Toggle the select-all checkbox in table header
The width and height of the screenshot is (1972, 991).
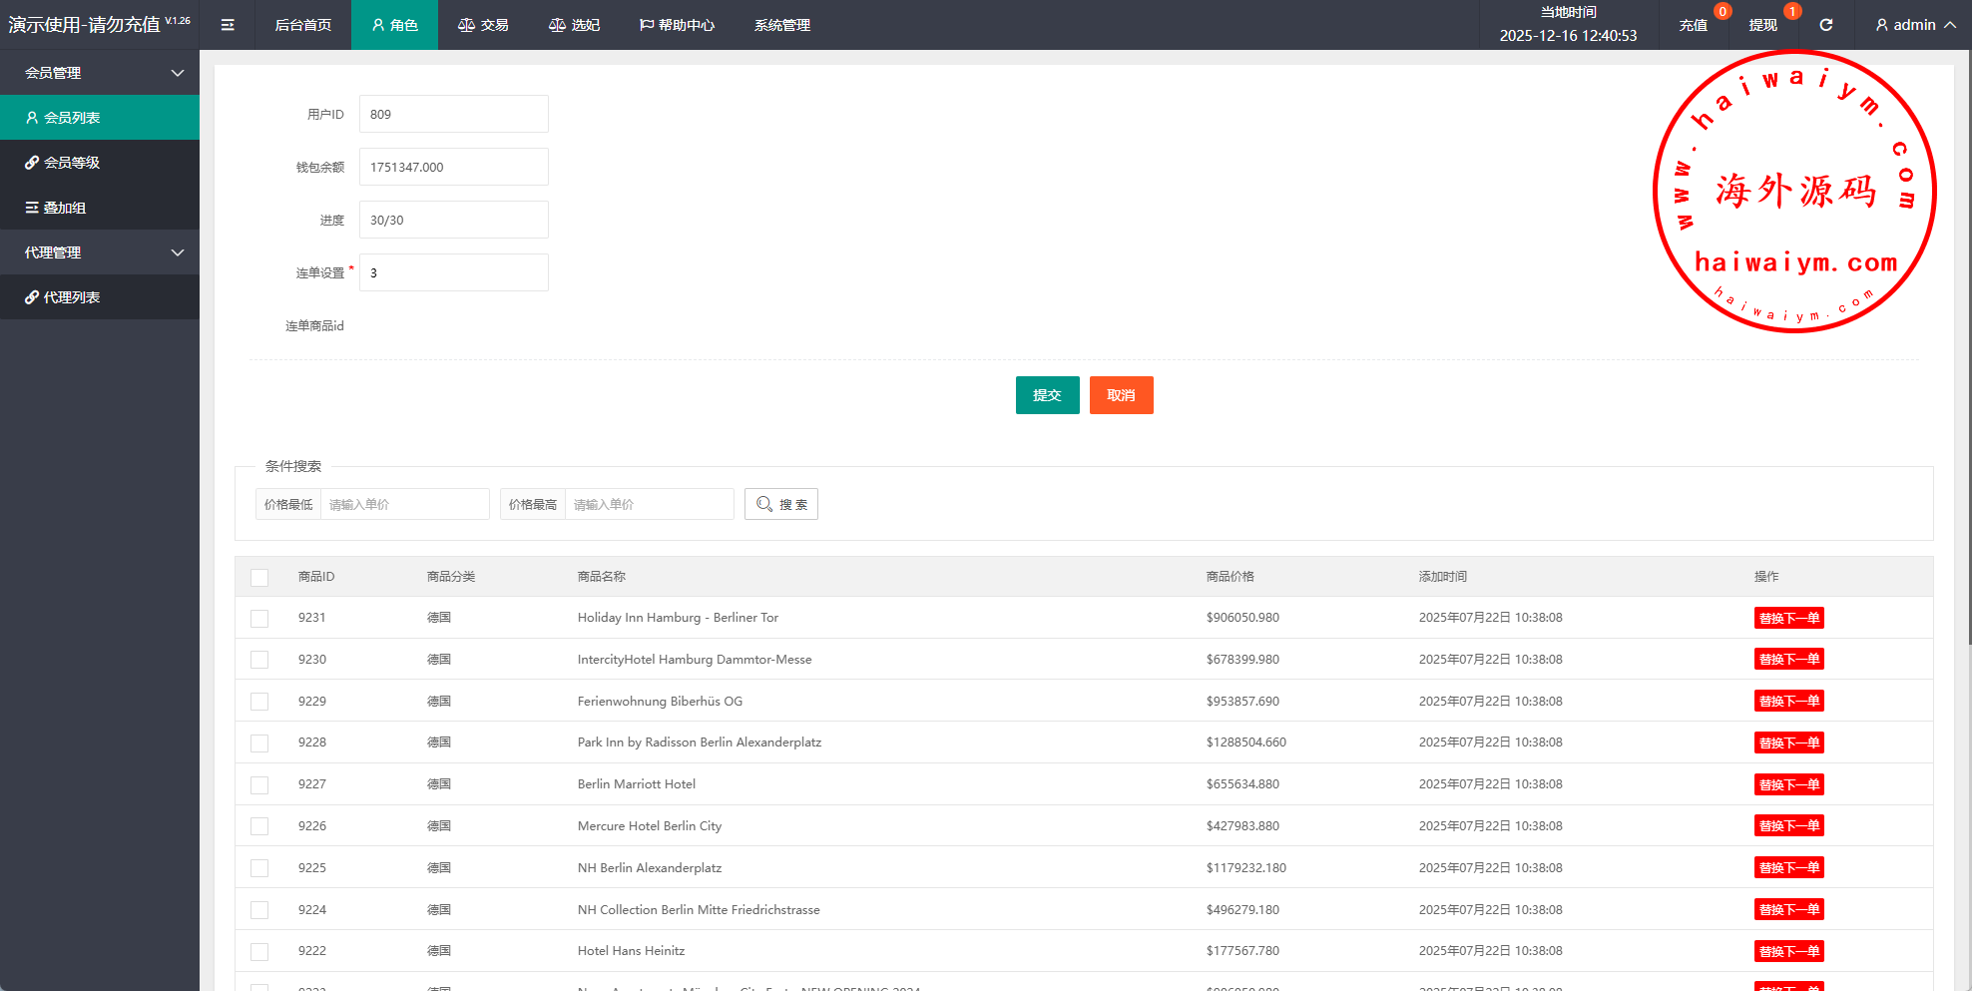pyautogui.click(x=259, y=577)
